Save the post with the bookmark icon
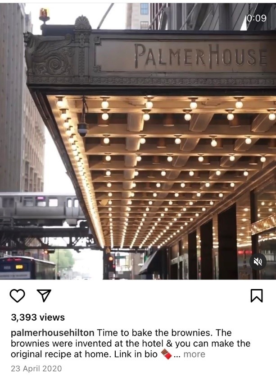The image size is (276, 386). [x=257, y=295]
